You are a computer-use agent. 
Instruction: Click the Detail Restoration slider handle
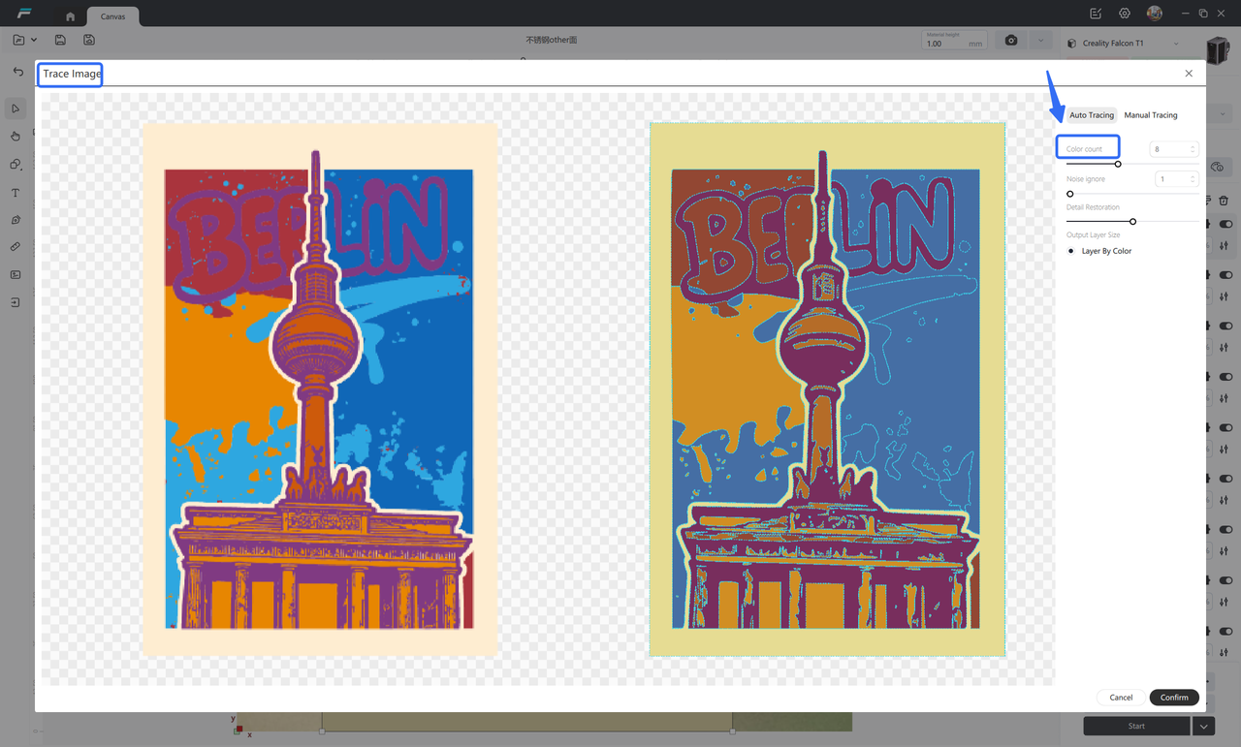pyautogui.click(x=1132, y=222)
